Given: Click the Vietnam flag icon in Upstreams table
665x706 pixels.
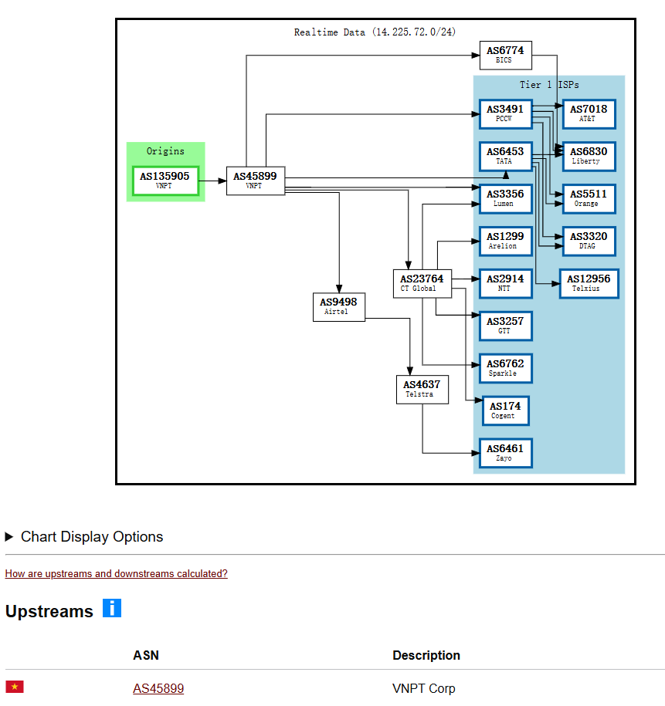Looking at the screenshot, I should pos(15,687).
